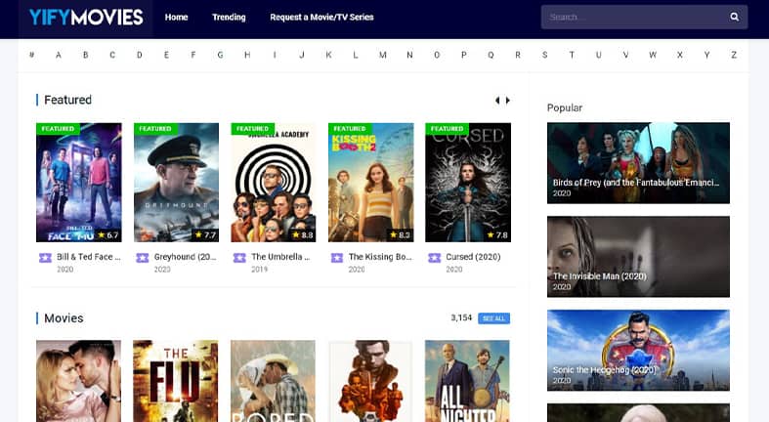The image size is (769, 422).
Task: Filter titles by letter D
Action: click(x=140, y=55)
